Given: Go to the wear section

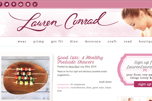Looking at the screenshot, I should click(x=22, y=41).
